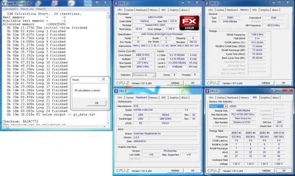This screenshot has width=295, height=176.
Task: Select the SPD tab in the Memory-tab window
Action: pyautogui.click(x=254, y=10)
